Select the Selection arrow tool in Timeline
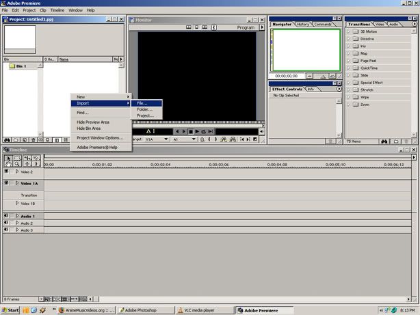 (x=8, y=158)
